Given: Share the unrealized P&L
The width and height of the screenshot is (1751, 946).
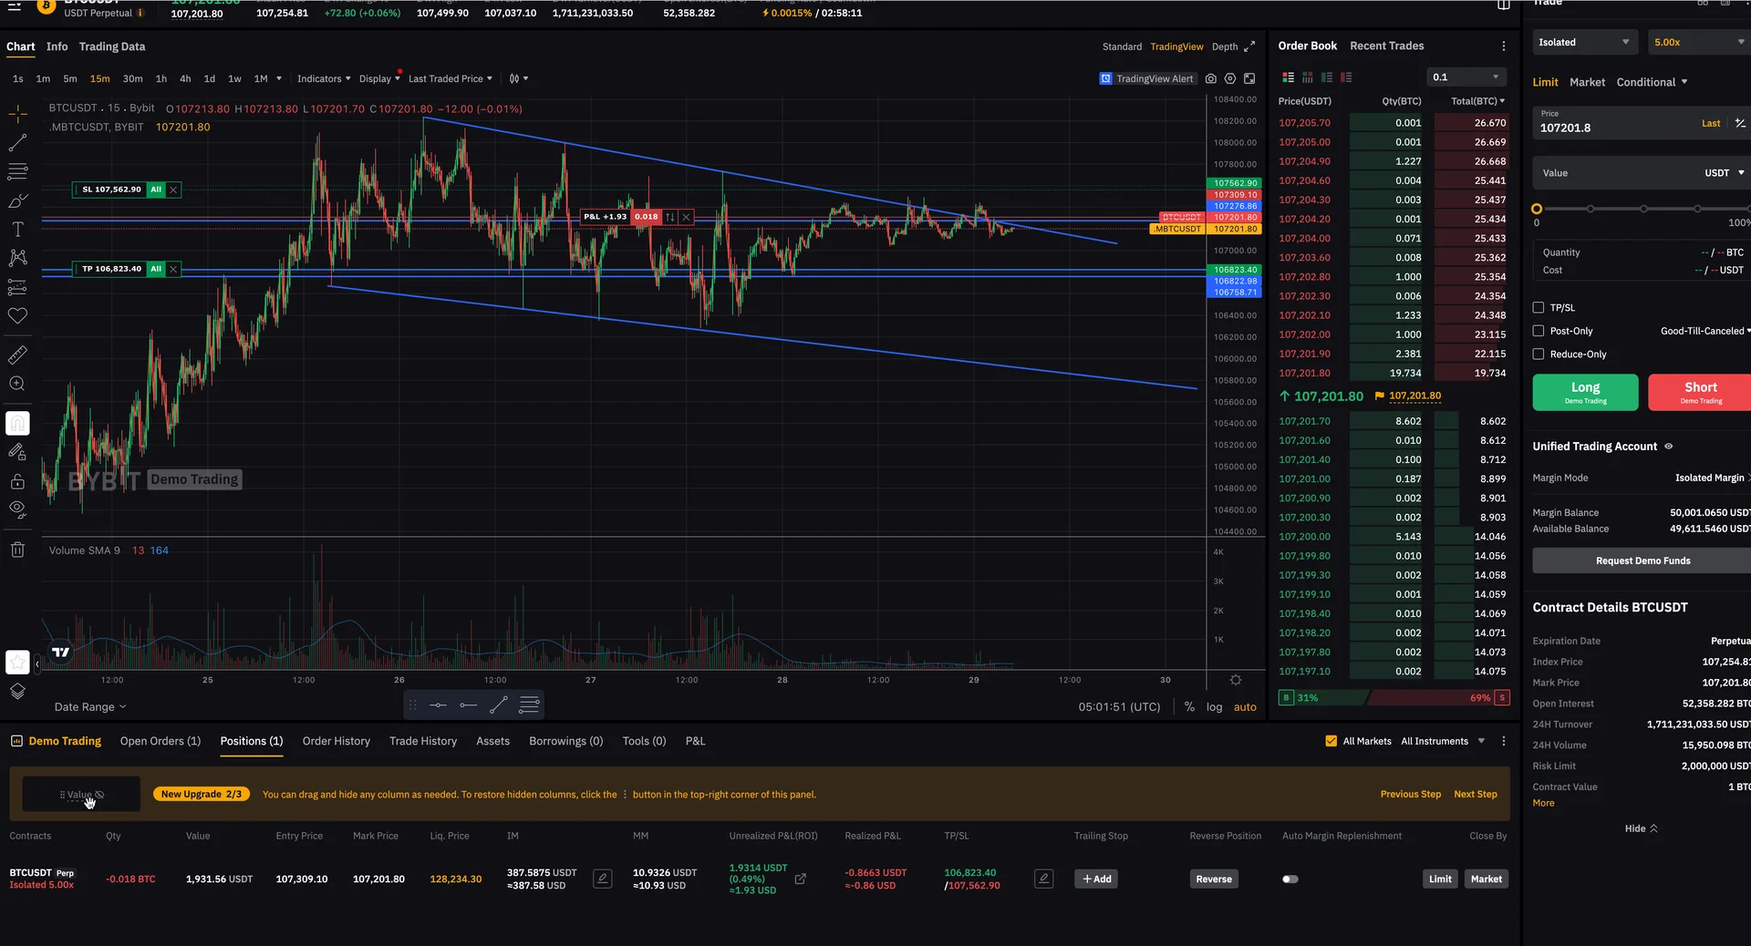Looking at the screenshot, I should tap(801, 879).
